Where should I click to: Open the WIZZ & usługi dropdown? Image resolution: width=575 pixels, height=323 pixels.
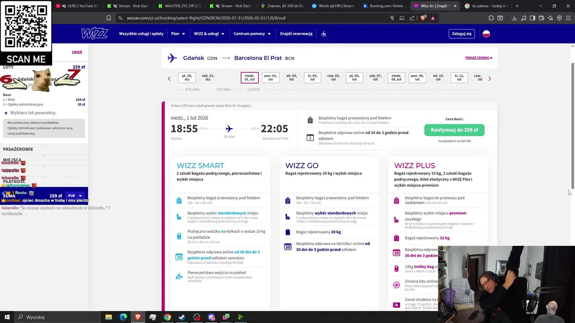(x=209, y=34)
